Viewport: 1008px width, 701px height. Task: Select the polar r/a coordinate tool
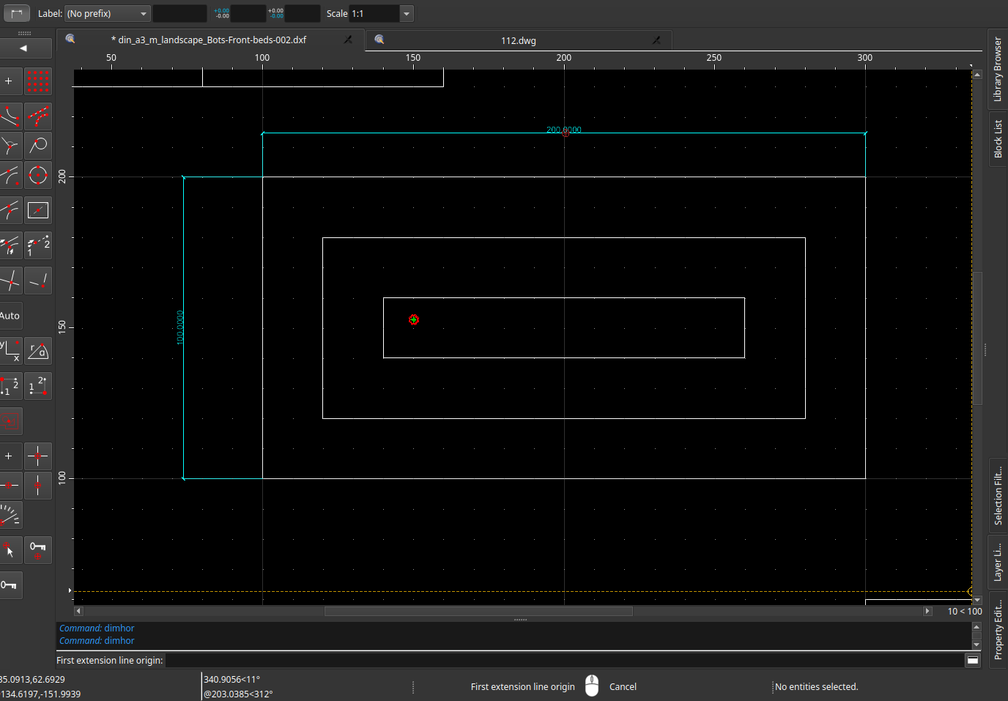point(38,351)
